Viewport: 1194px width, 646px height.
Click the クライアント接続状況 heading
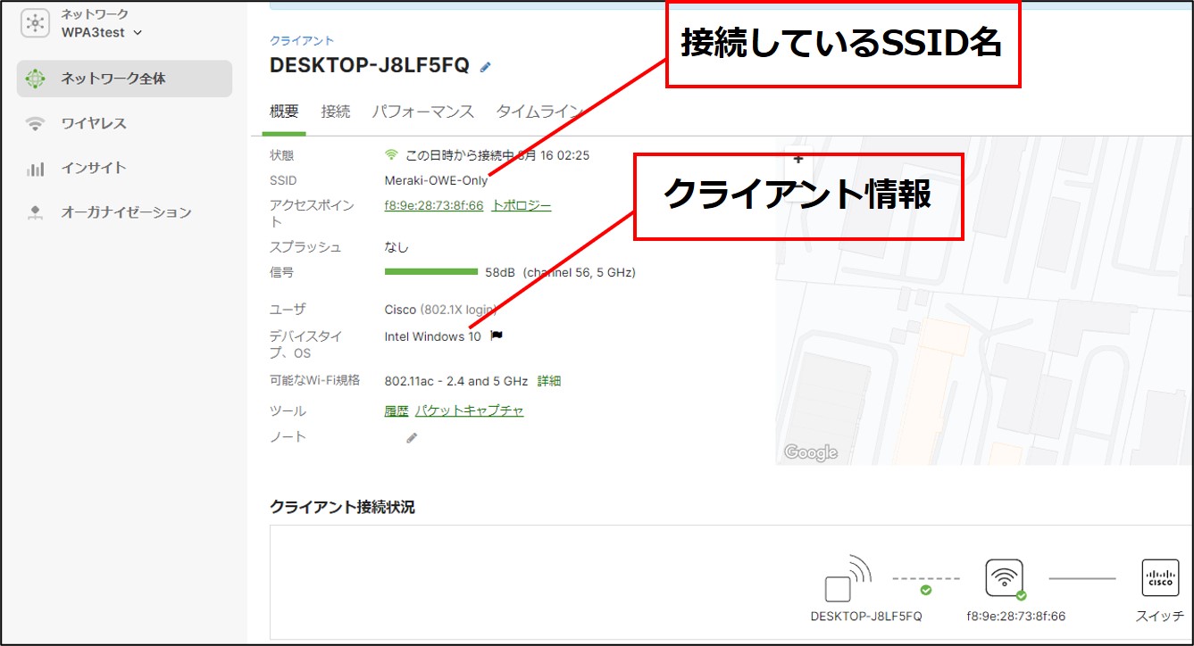pos(342,507)
